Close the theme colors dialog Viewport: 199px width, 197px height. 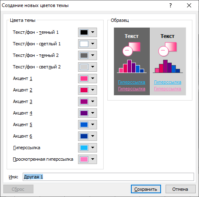coord(189,5)
